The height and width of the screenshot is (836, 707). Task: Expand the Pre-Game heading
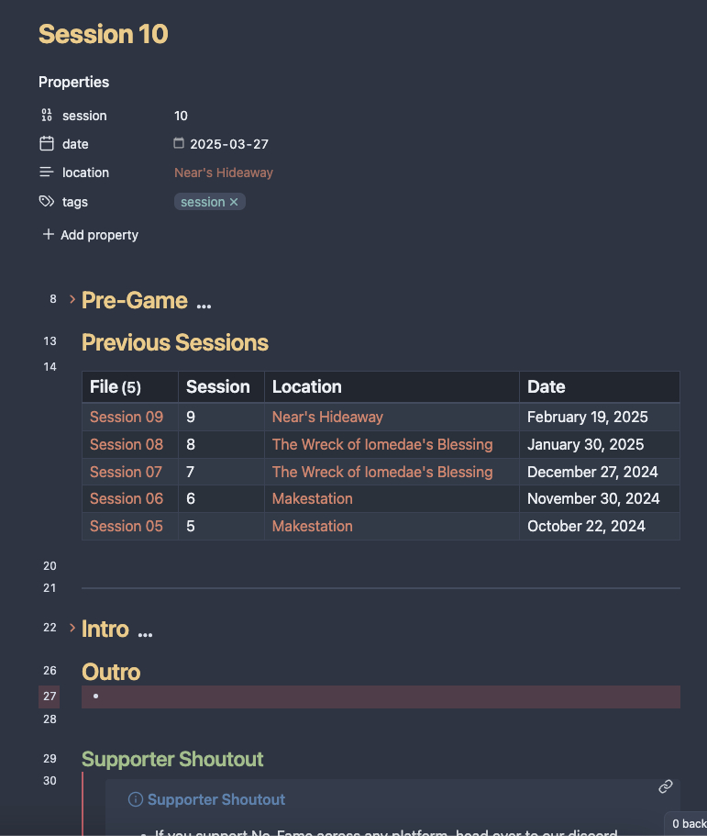pos(72,299)
